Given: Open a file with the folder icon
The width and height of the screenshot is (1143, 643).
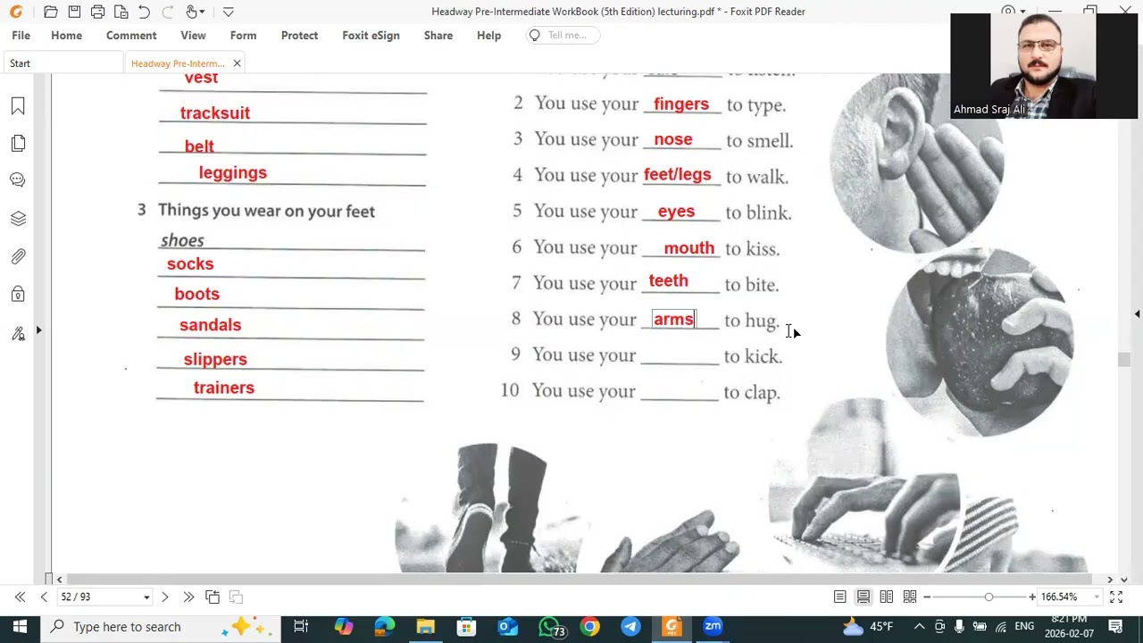Looking at the screenshot, I should tap(51, 12).
